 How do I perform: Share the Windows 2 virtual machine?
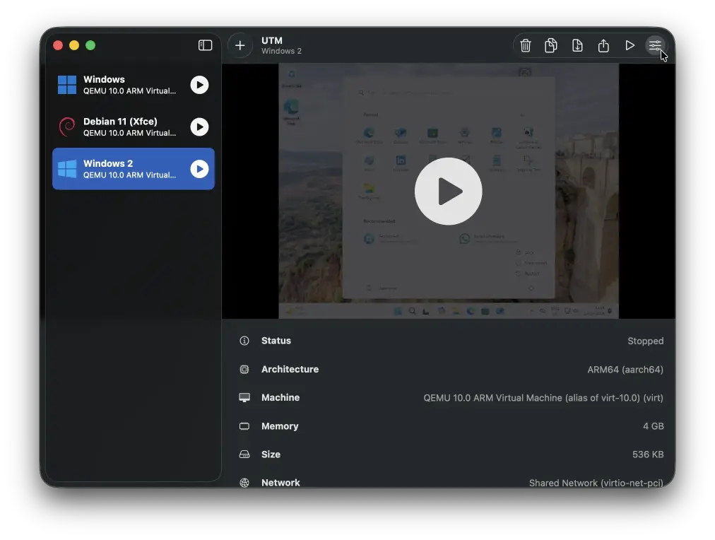tap(603, 46)
